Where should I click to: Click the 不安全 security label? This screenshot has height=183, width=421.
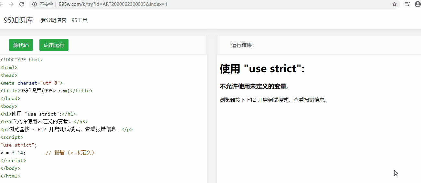(x=47, y=4)
